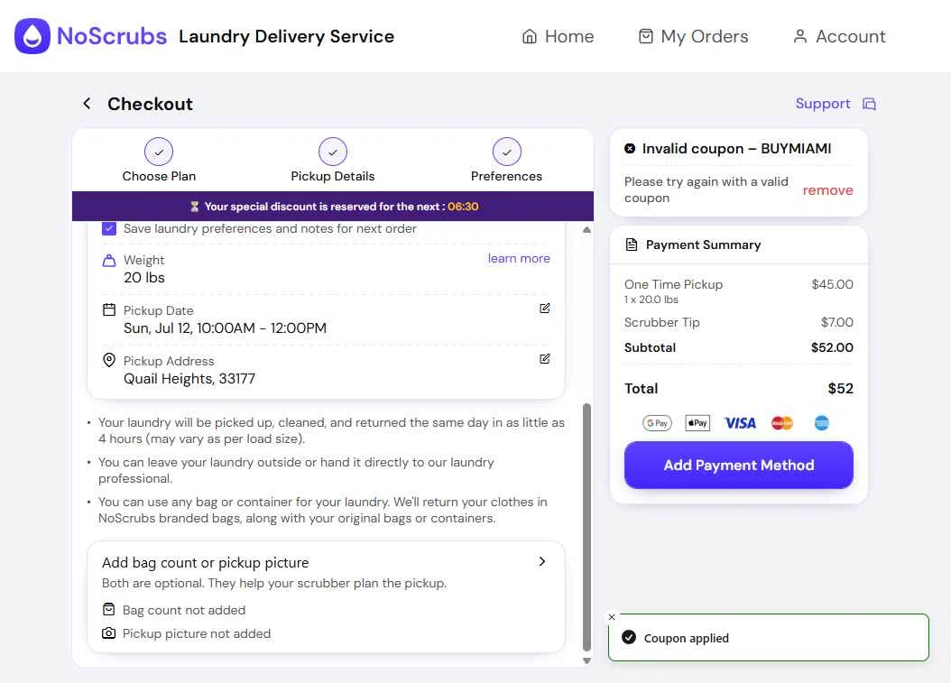Image resolution: width=951 pixels, height=683 pixels.
Task: Click the hourglass icon in the discount banner
Action: (x=195, y=207)
